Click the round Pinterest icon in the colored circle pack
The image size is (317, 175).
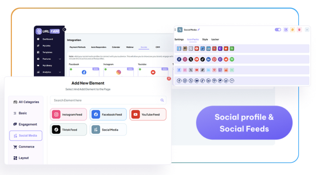tap(214, 59)
